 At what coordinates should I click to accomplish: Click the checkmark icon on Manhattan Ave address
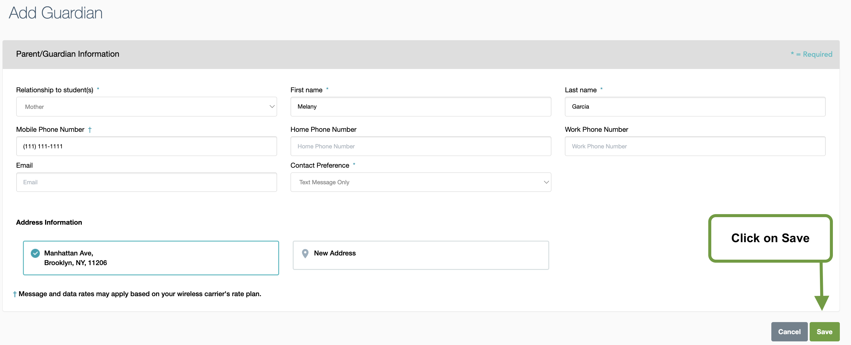[x=35, y=253]
